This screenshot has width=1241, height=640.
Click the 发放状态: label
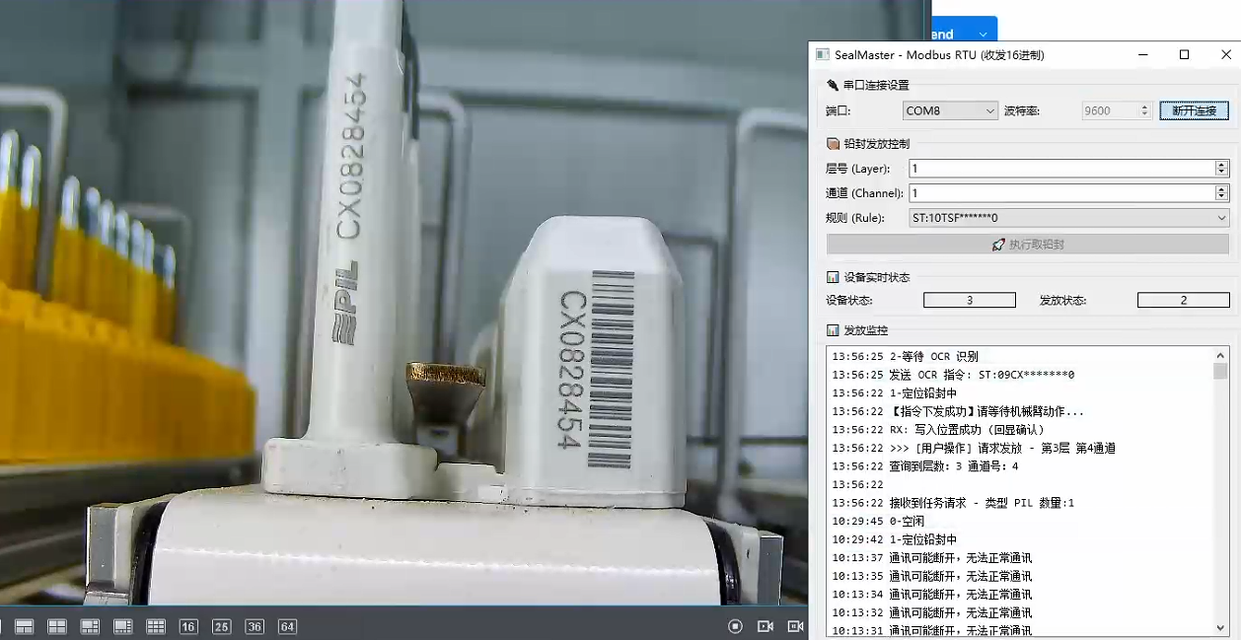click(1063, 300)
